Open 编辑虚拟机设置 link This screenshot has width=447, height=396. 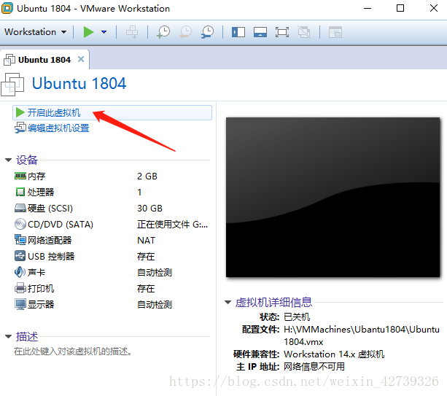(x=58, y=128)
